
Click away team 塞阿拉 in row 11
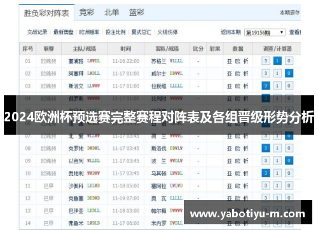[158, 186]
